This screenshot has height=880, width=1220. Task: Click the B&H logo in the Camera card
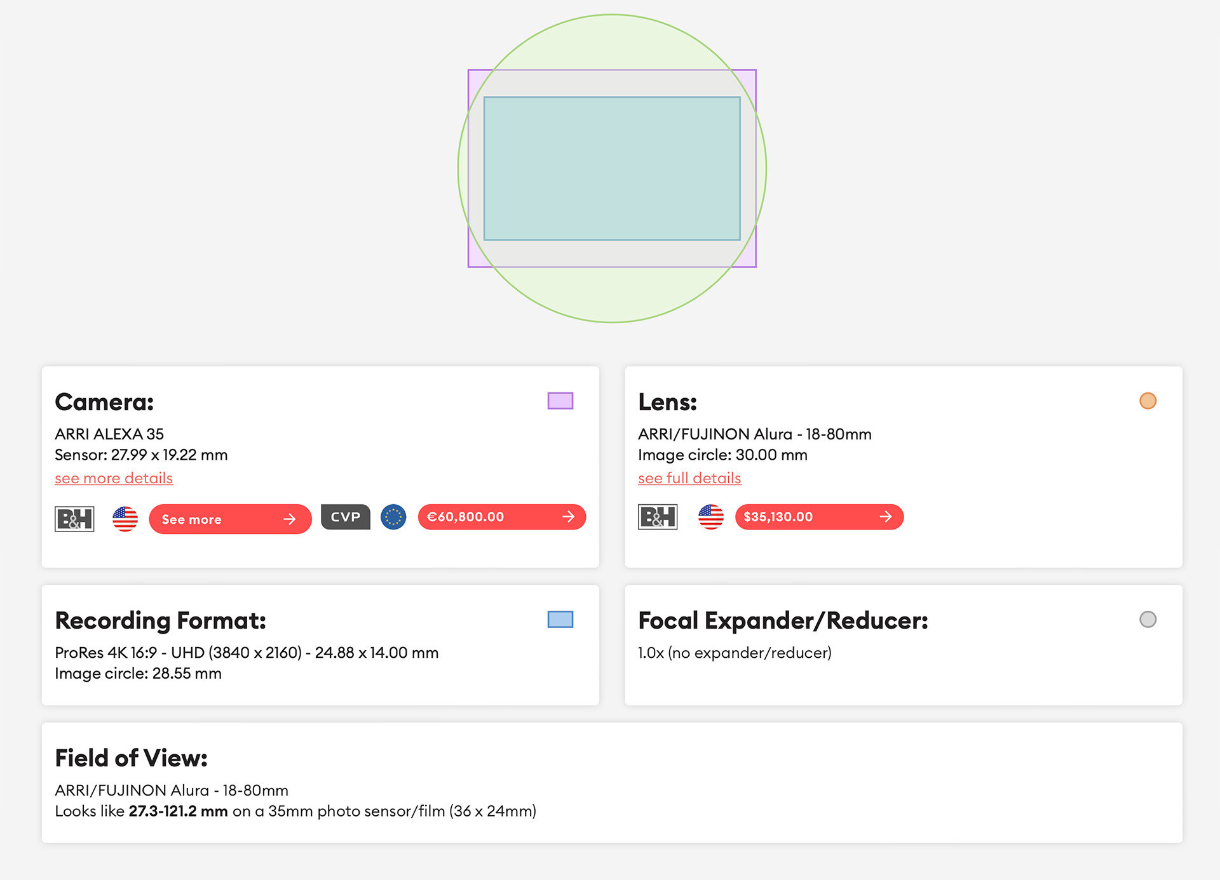coord(74,519)
